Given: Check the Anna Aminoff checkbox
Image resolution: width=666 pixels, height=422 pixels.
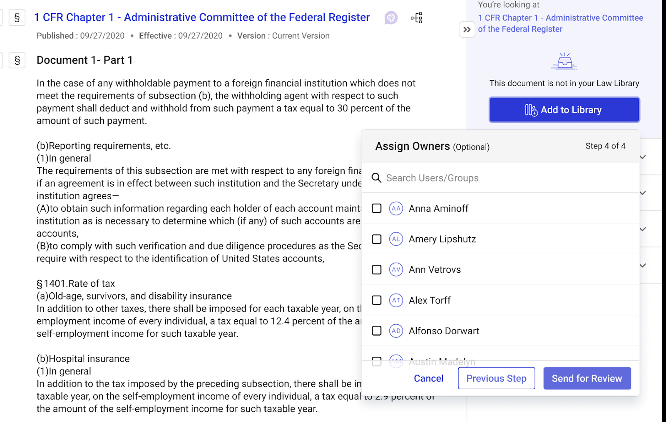Looking at the screenshot, I should coord(377,208).
